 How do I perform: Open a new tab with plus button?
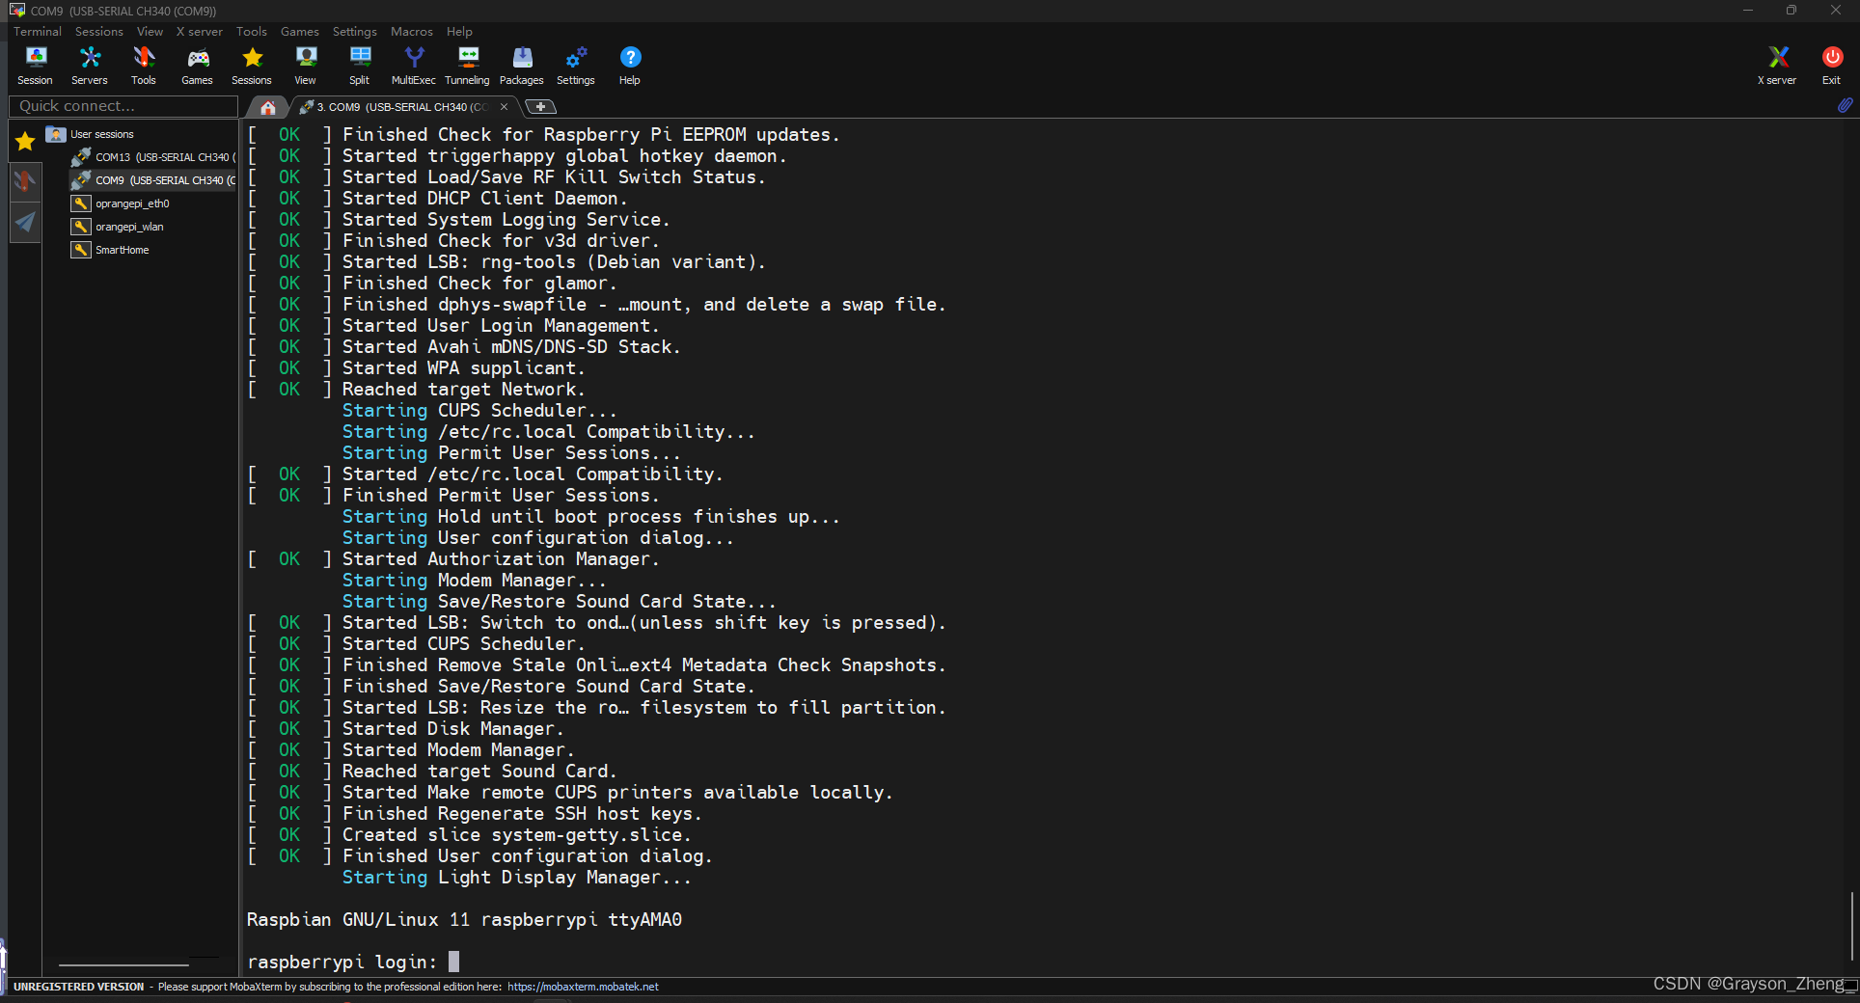(541, 107)
